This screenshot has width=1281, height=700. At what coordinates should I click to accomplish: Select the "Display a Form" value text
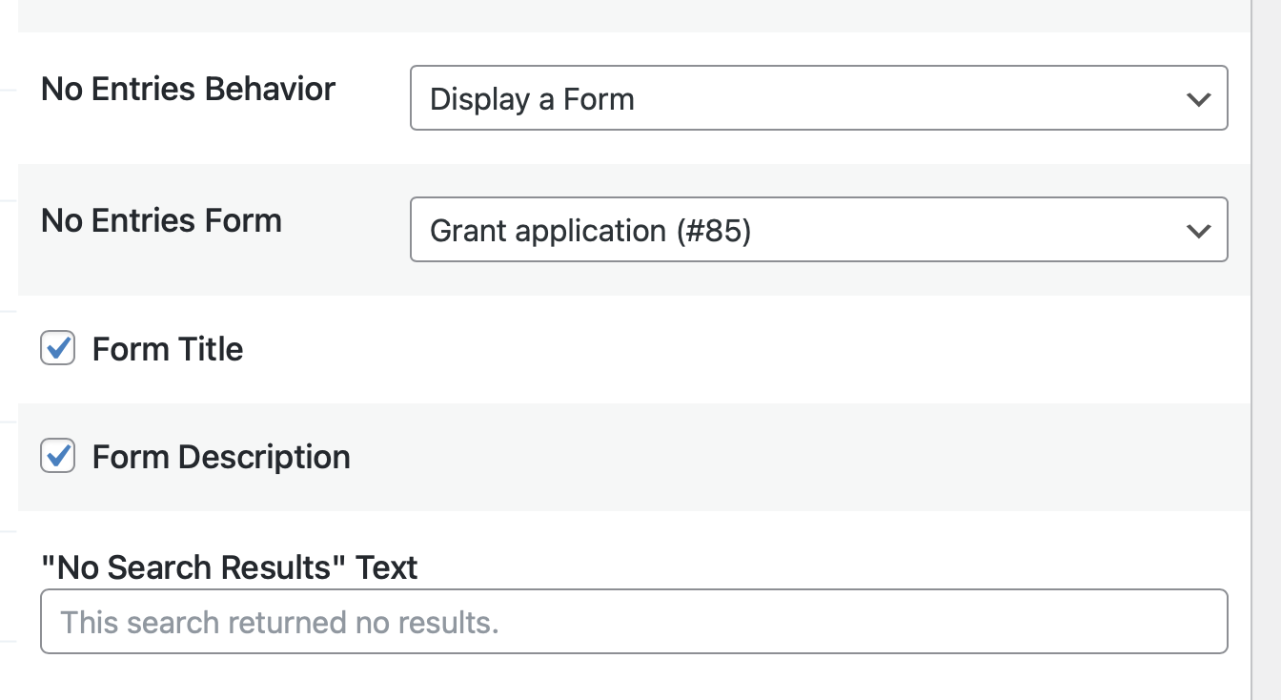532,99
